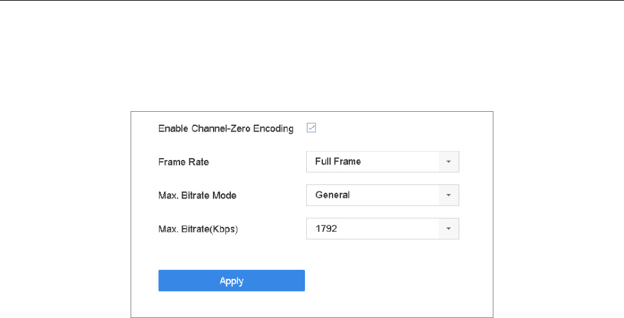Click the Frame Rate label
The width and height of the screenshot is (624, 318).
(183, 163)
